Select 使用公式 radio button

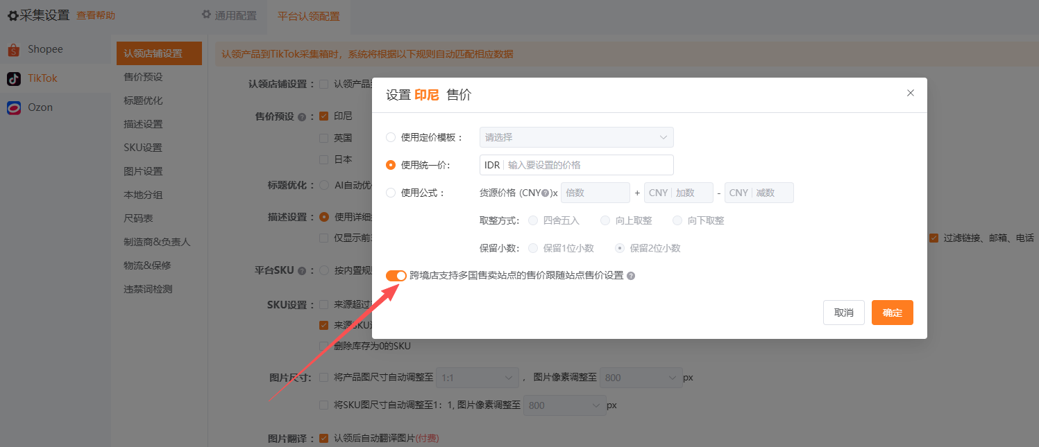391,193
